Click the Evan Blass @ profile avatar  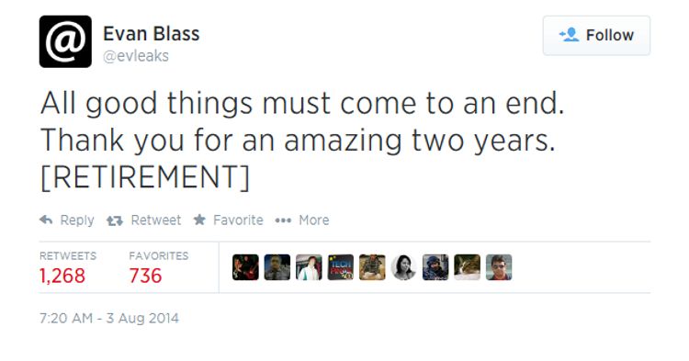(65, 41)
